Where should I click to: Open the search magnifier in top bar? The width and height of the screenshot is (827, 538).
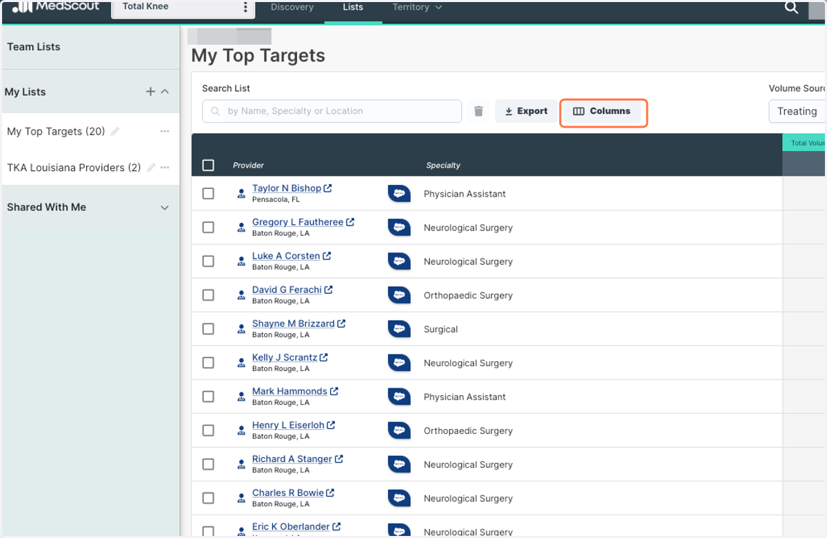click(x=792, y=8)
